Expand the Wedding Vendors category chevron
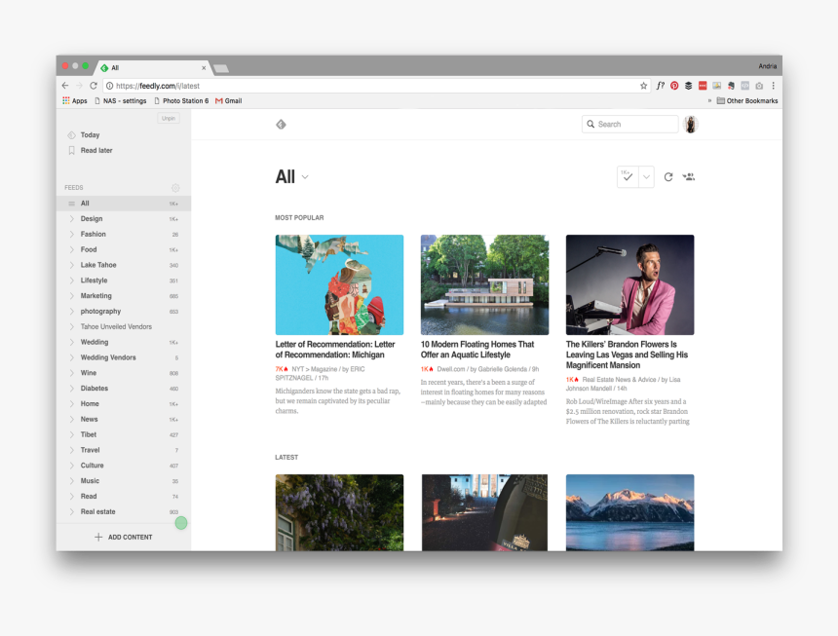 click(x=71, y=357)
